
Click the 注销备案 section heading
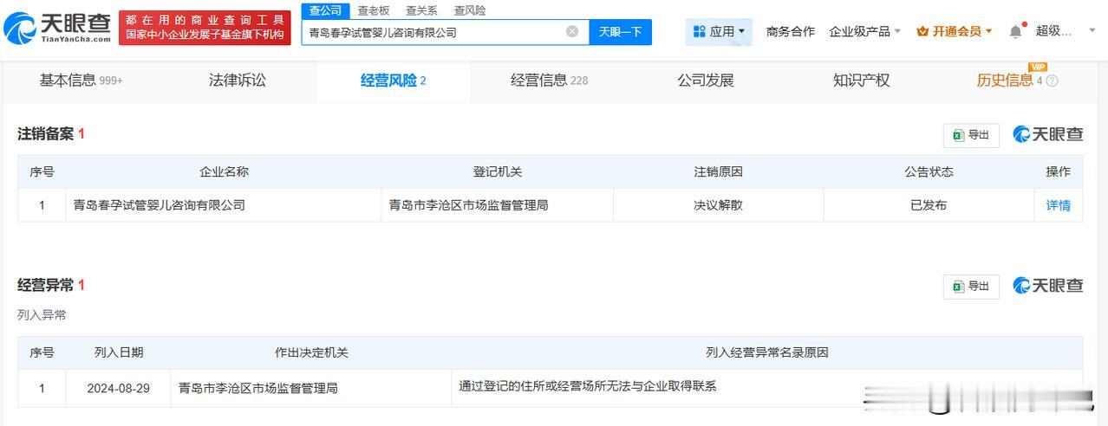46,134
